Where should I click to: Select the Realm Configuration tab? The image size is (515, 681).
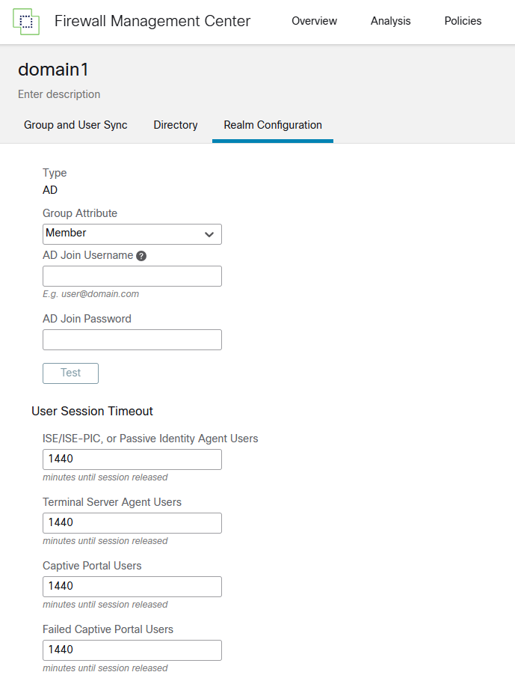point(273,125)
